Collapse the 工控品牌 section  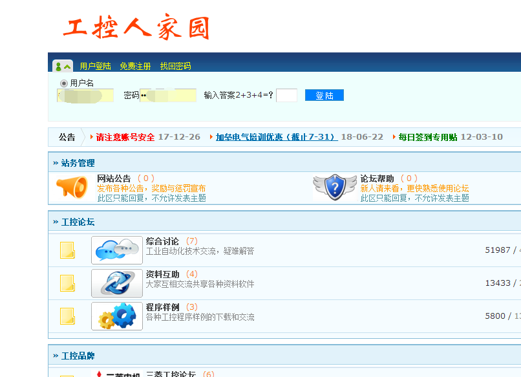56,356
